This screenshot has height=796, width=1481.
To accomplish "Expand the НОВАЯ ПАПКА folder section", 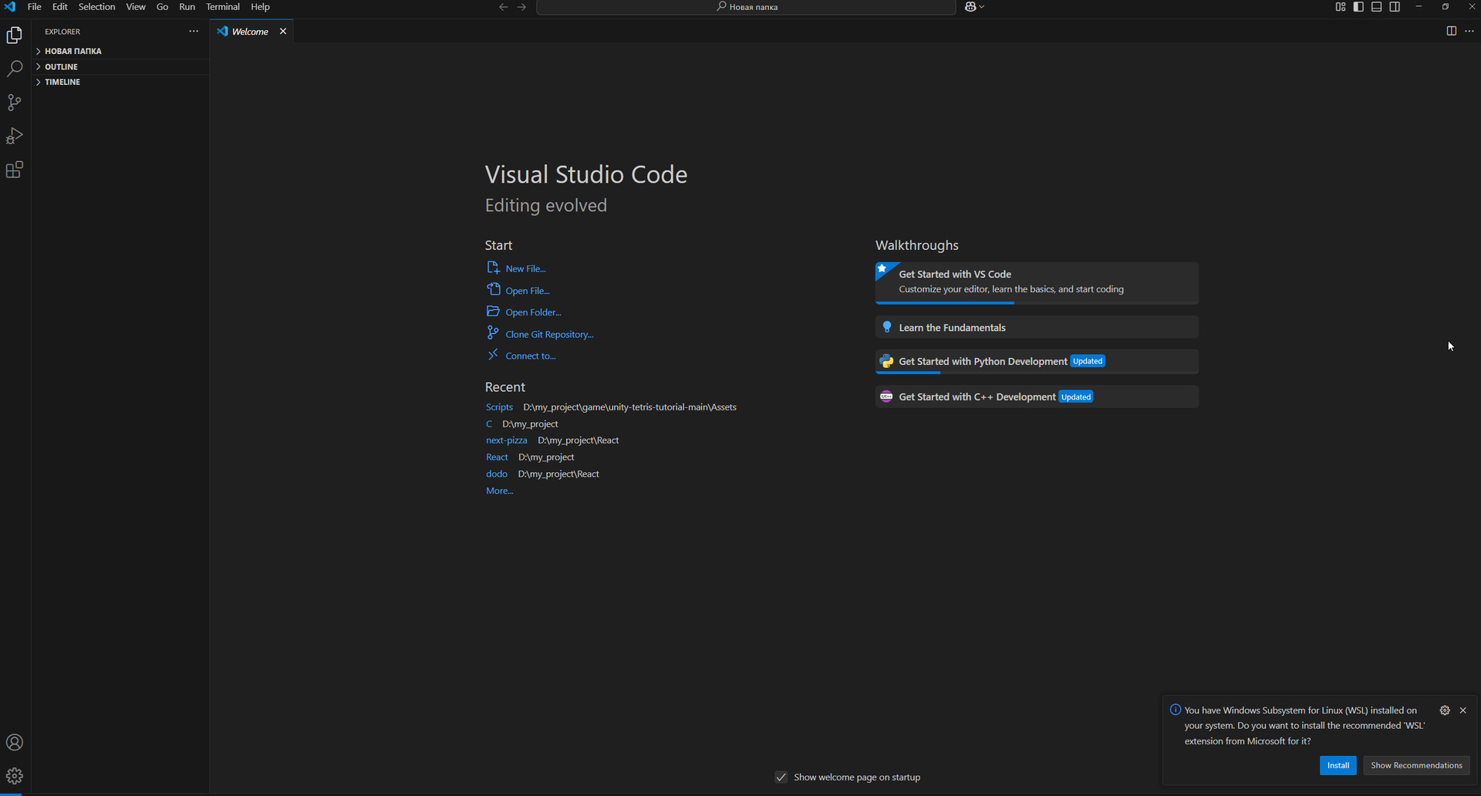I will pos(73,51).
